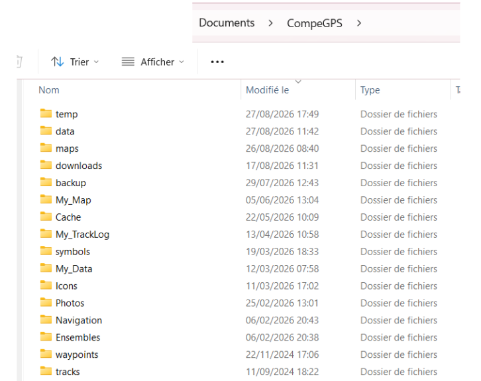Click the folder name tracks
The width and height of the screenshot is (481, 381).
pyautogui.click(x=68, y=372)
